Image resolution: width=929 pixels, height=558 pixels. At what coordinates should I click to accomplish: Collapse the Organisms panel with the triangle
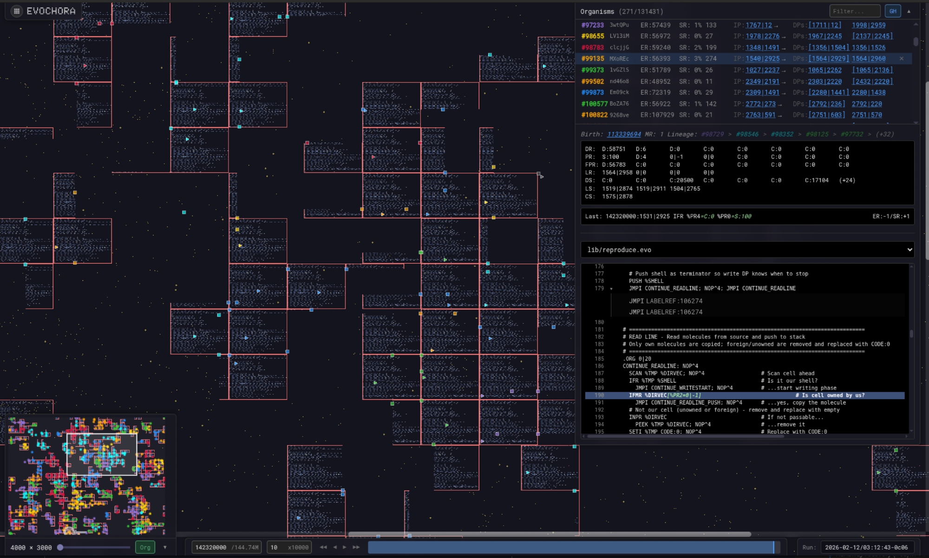[x=909, y=11]
